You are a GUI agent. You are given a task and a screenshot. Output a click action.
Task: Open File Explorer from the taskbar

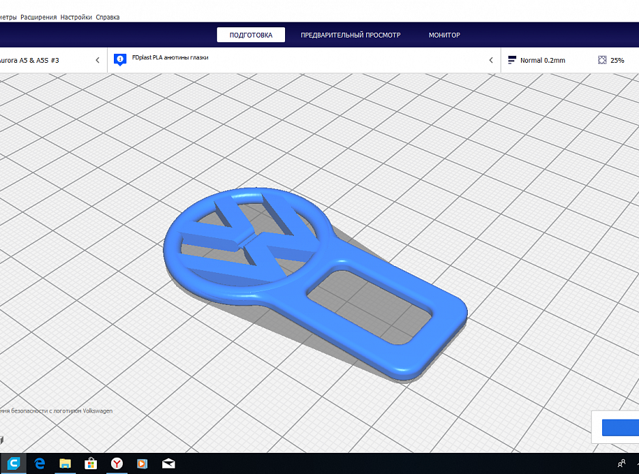coord(65,463)
